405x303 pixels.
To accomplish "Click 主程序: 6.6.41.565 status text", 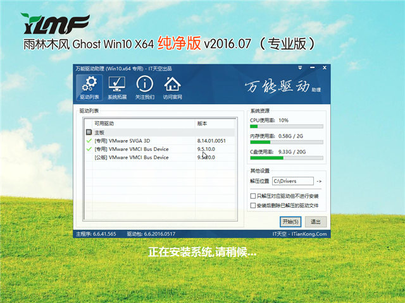I will 96,234.
